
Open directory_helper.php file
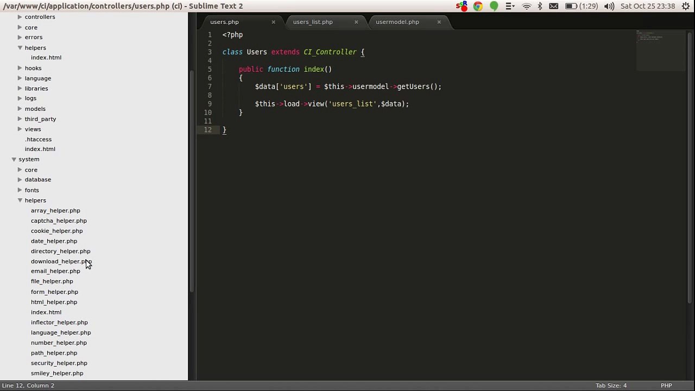60,251
